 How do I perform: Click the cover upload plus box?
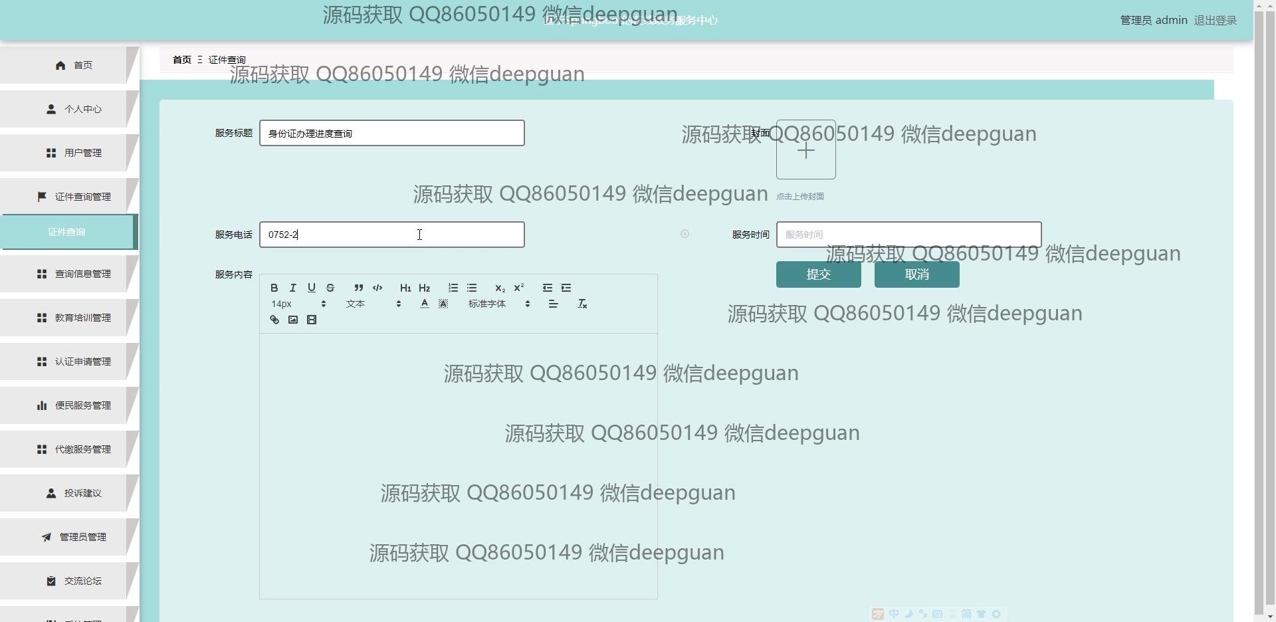pos(806,150)
